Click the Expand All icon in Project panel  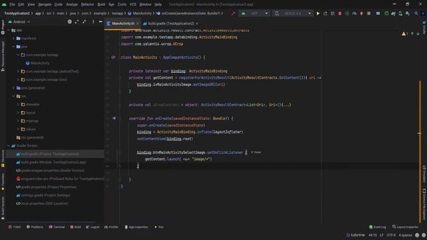(x=77, y=22)
